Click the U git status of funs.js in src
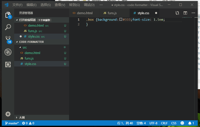Image resolution: width=200 pixels, height=127 pixels. pyautogui.click(x=65, y=58)
